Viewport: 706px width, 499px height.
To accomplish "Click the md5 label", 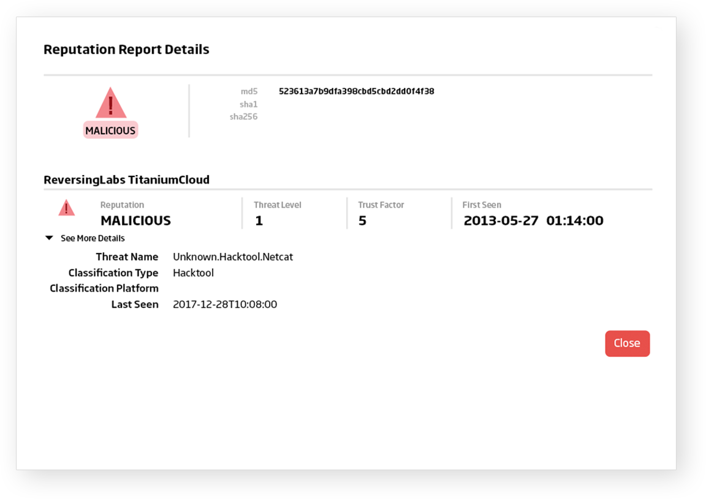I will [249, 91].
